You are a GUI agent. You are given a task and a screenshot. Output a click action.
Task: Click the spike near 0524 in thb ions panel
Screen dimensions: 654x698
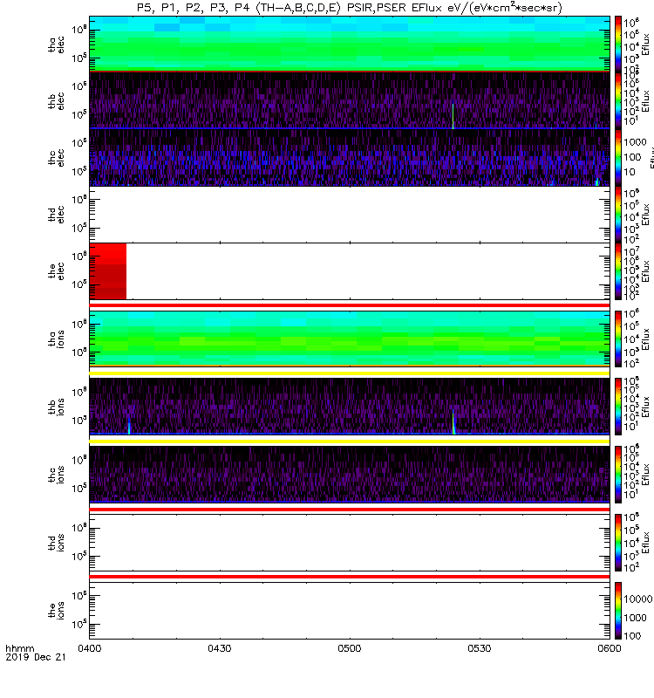pyautogui.click(x=453, y=423)
